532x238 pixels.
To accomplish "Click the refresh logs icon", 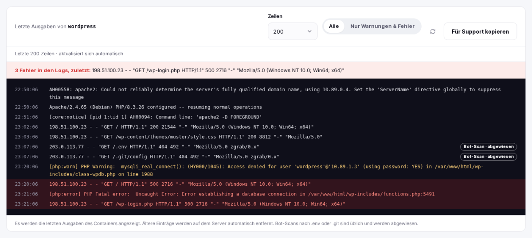I will pyautogui.click(x=433, y=31).
